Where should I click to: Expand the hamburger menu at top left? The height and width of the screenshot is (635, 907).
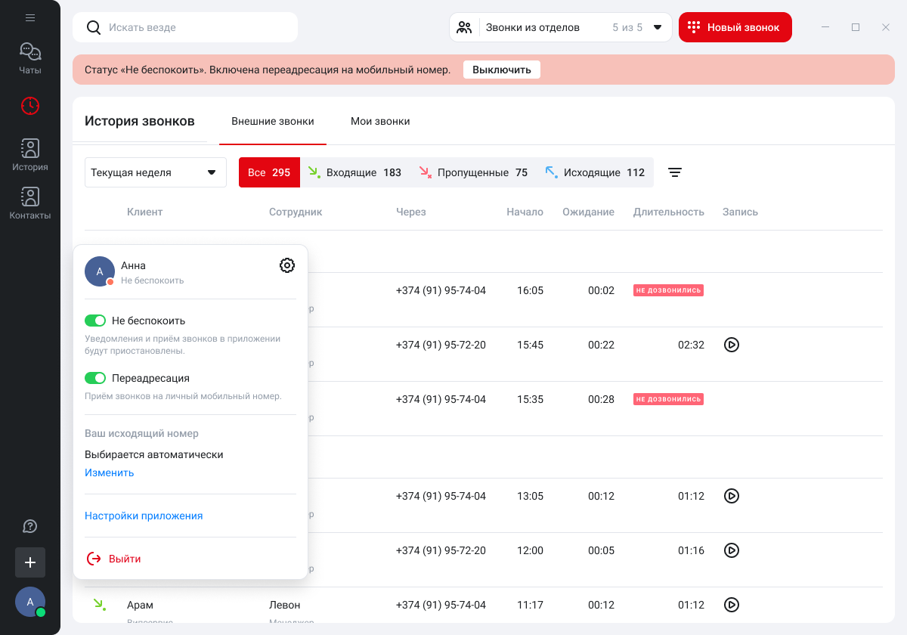[30, 17]
